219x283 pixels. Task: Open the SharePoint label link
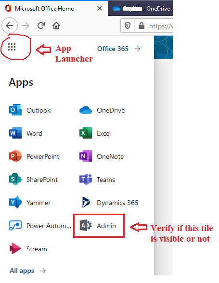42,180
